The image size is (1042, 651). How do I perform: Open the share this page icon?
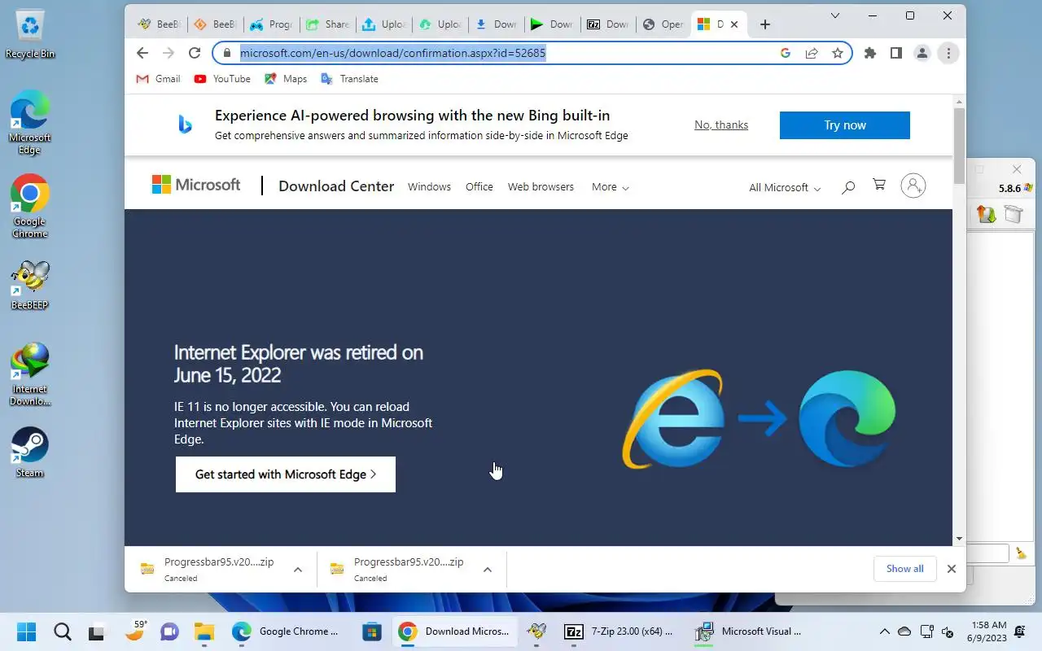812,53
